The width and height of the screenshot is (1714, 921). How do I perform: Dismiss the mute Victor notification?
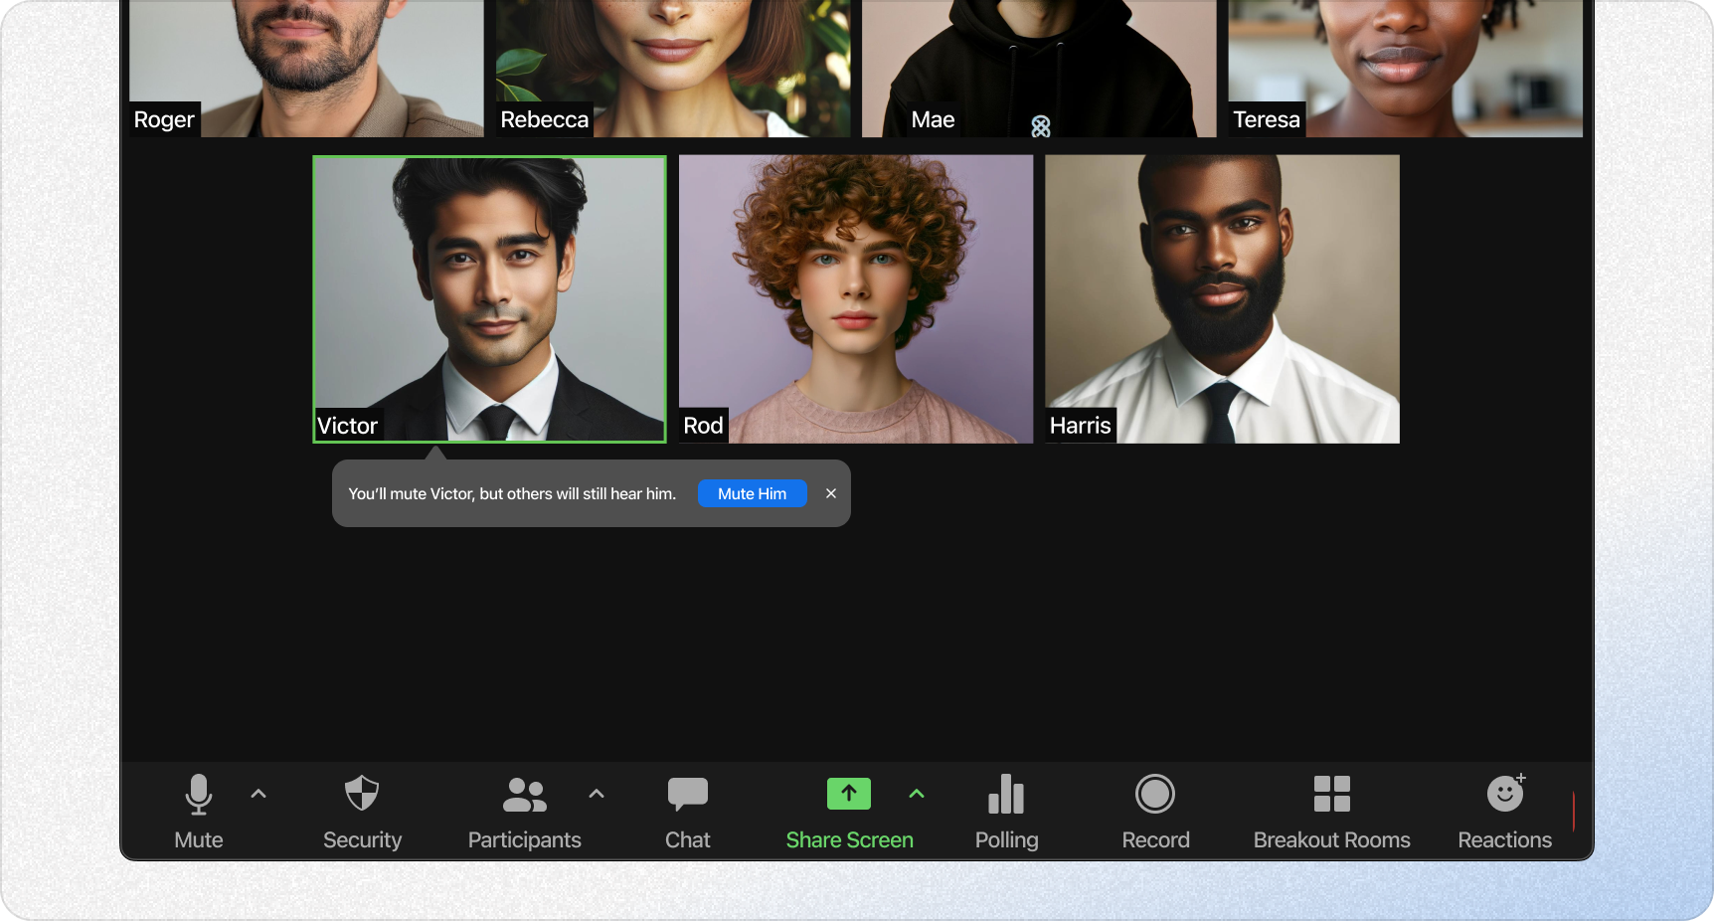click(831, 493)
